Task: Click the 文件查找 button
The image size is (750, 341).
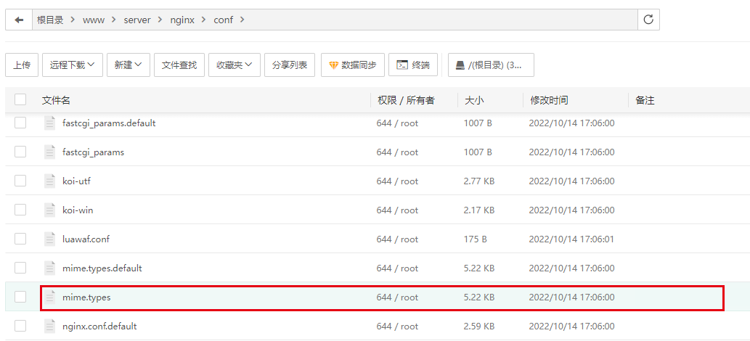Action: 179,65
